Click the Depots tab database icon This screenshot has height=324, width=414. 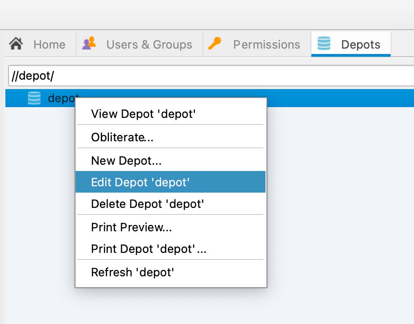pos(324,43)
